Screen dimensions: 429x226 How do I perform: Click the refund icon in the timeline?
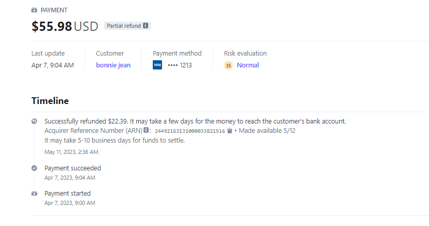click(x=34, y=121)
